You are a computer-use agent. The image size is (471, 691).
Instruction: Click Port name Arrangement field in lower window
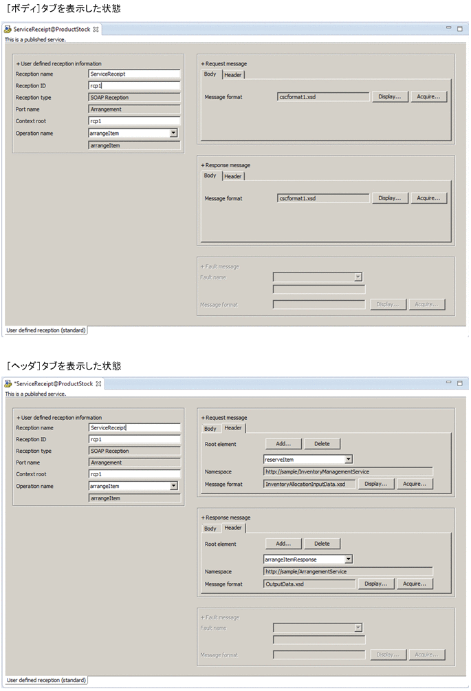pyautogui.click(x=135, y=463)
